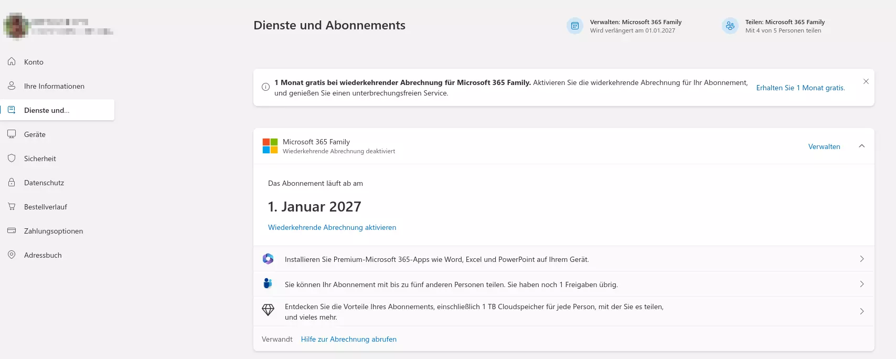Viewport: 896px width, 359px height.
Task: Click the Erhalten Sie 1 Monat gratis link
Action: pyautogui.click(x=801, y=88)
